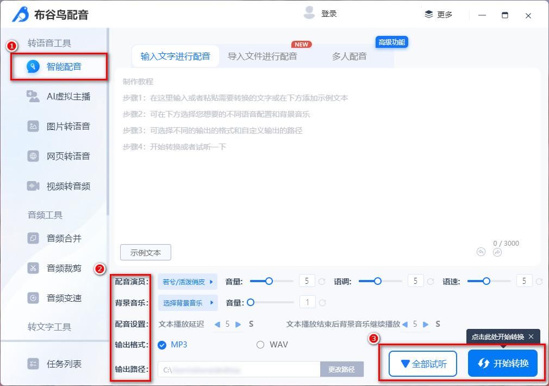
Task: Click the 0 / 3000 character counter
Action: pyautogui.click(x=506, y=243)
